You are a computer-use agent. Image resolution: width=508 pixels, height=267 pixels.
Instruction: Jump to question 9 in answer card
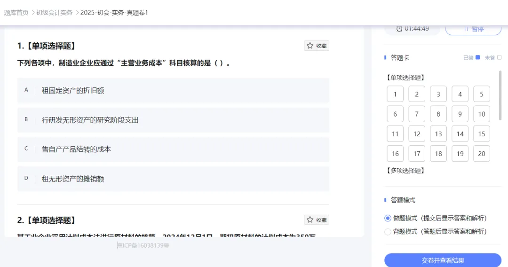coord(460,114)
